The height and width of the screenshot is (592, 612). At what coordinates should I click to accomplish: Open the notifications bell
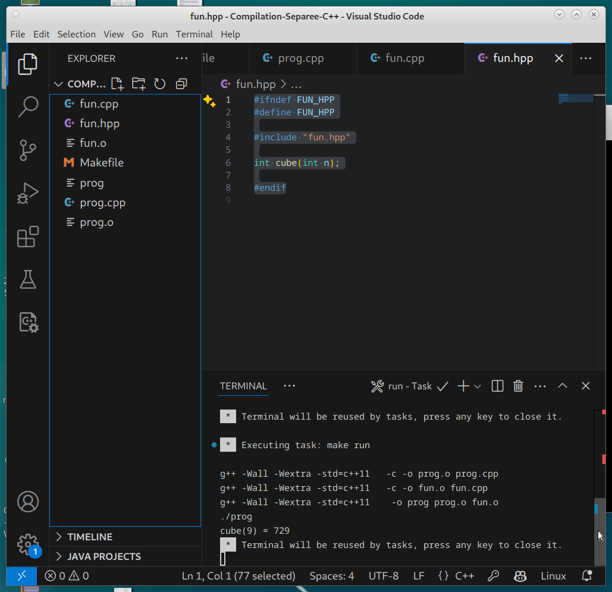pos(586,575)
